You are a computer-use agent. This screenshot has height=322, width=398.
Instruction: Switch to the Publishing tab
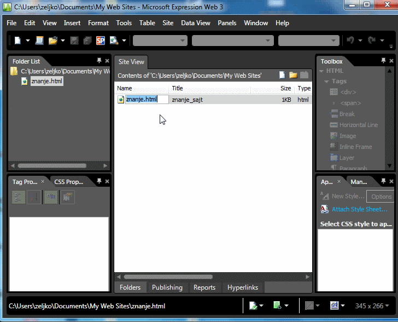pos(167,287)
